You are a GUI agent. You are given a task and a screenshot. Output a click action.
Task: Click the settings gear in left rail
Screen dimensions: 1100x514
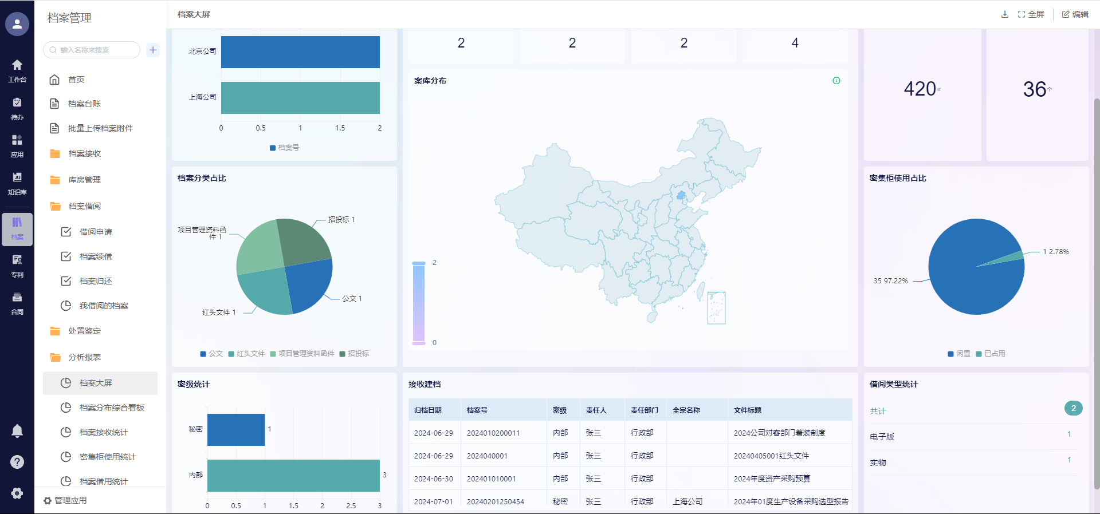click(x=17, y=493)
